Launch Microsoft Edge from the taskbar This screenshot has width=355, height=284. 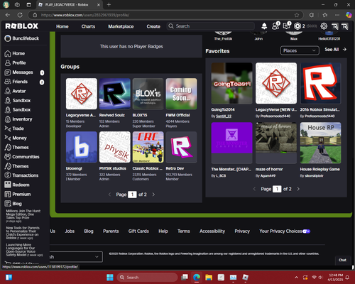(197, 277)
